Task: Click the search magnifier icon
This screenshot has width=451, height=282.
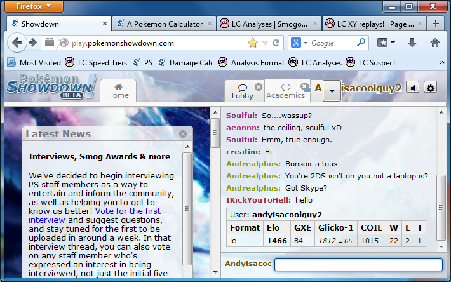Action: click(361, 43)
